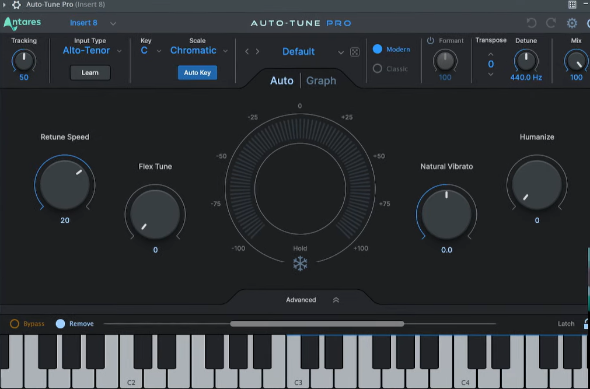Image resolution: width=590 pixels, height=389 pixels.
Task: Switch to the Auto tab
Action: 281,80
